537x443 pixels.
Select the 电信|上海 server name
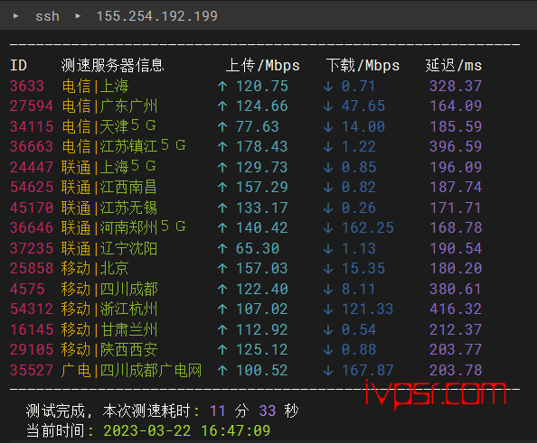(95, 86)
